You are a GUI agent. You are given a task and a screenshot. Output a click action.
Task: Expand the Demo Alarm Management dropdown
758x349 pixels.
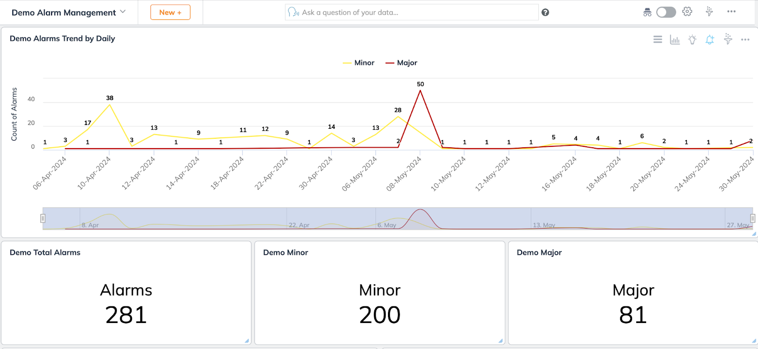click(123, 12)
